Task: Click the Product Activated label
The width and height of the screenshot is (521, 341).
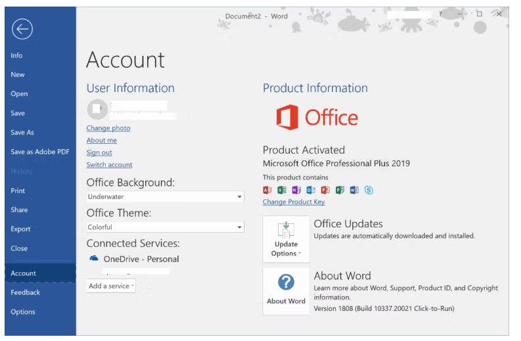Action: [304, 150]
